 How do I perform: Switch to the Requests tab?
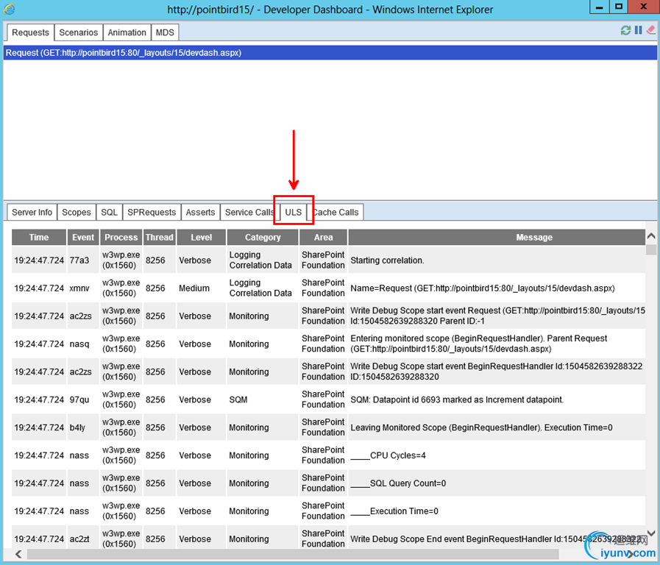point(30,32)
